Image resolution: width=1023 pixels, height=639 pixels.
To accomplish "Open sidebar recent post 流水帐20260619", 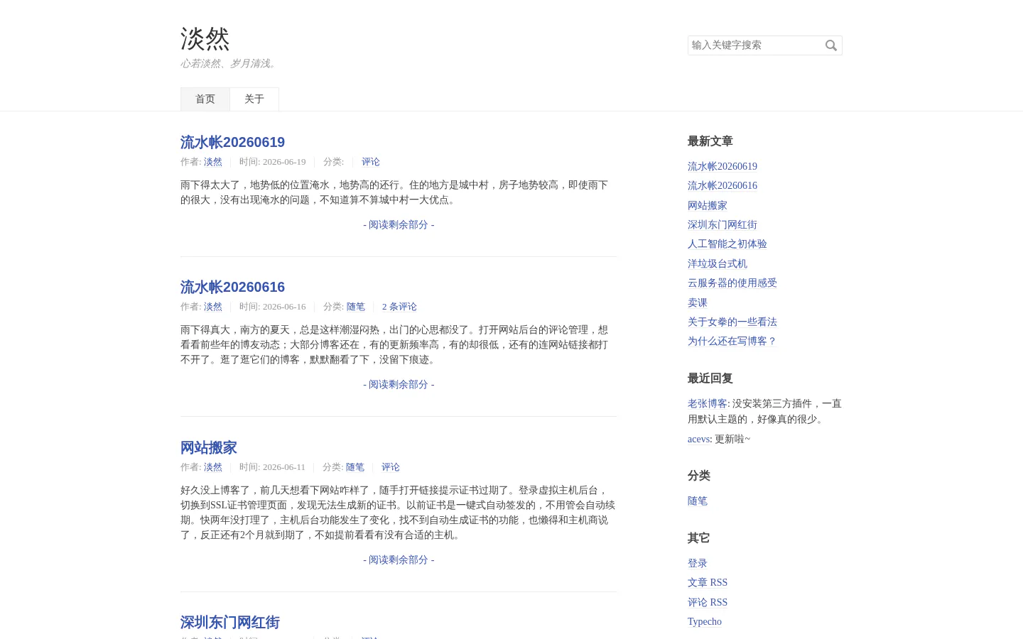I will (x=722, y=167).
